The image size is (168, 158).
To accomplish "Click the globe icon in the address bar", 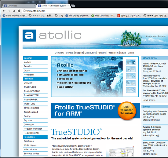I will pyautogui.click(x=24, y=11).
